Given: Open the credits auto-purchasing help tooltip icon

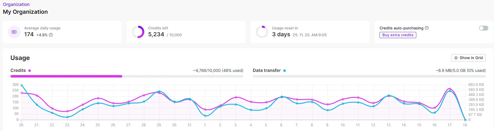Looking at the screenshot, I should tap(427, 28).
